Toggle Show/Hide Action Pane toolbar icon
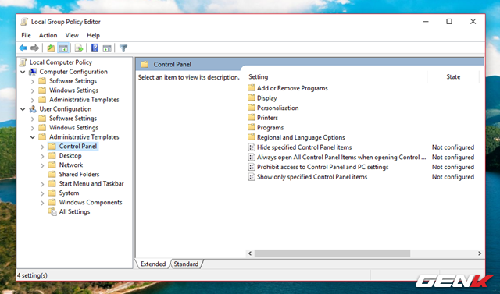Image resolution: width=500 pixels, height=294 pixels. 107,48
